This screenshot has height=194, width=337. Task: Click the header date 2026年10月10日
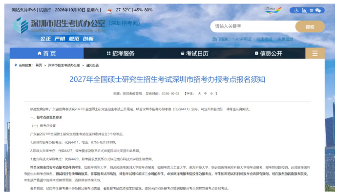pos(70,10)
